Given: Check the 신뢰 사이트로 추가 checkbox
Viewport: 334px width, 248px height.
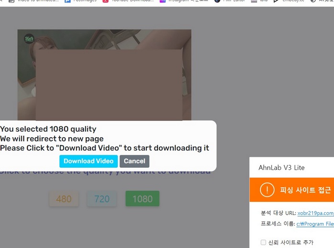Looking at the screenshot, I should (263, 242).
